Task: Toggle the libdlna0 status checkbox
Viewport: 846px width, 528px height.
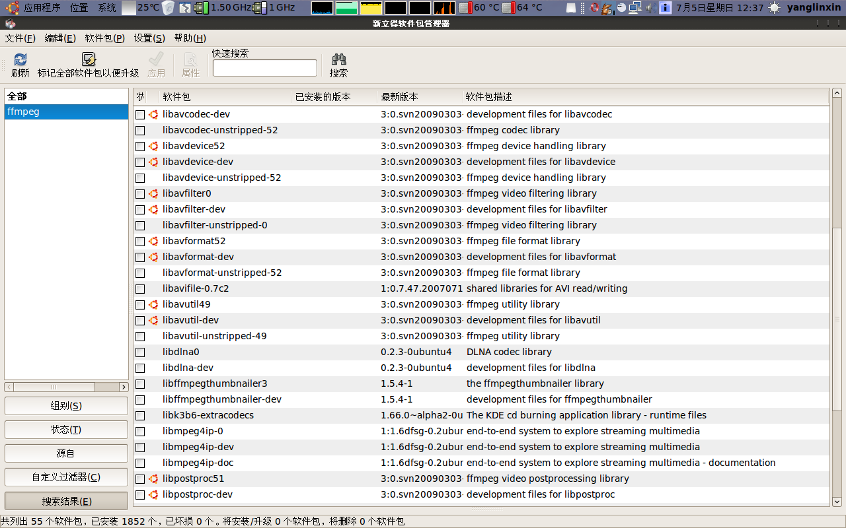Action: pyautogui.click(x=140, y=352)
